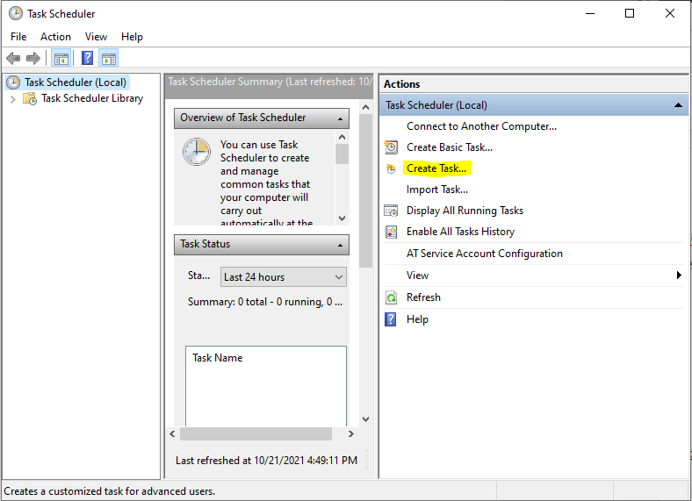
Task: Click Create Basic Task... action
Action: tap(450, 147)
